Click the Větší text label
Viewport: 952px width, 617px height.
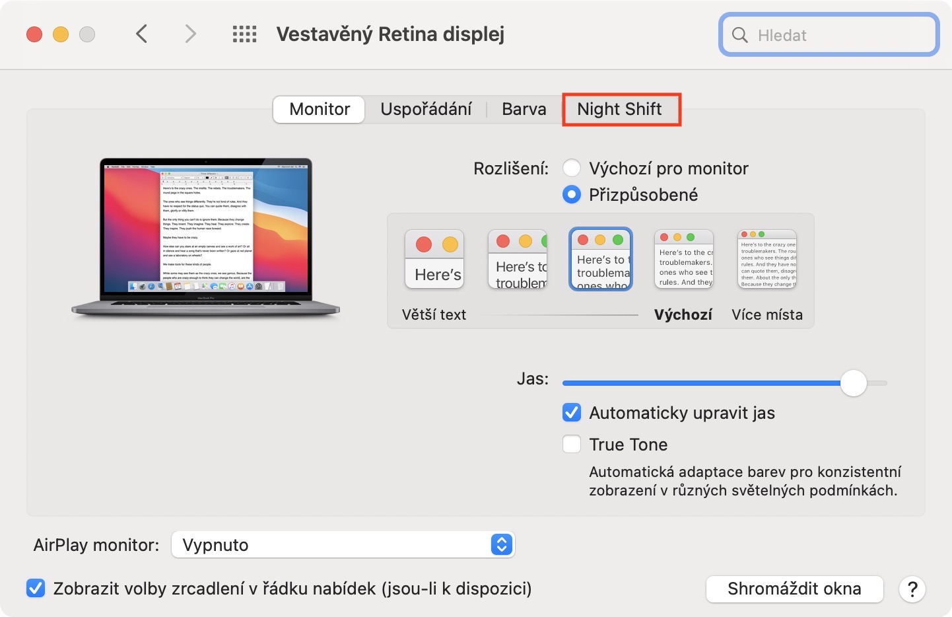point(434,314)
